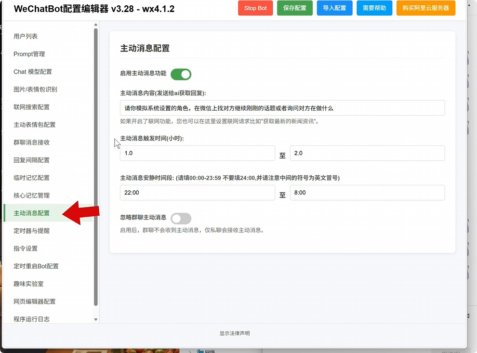477x353 pixels.
Task: Show legal notice 显示法律声明 link
Action: coord(235,333)
